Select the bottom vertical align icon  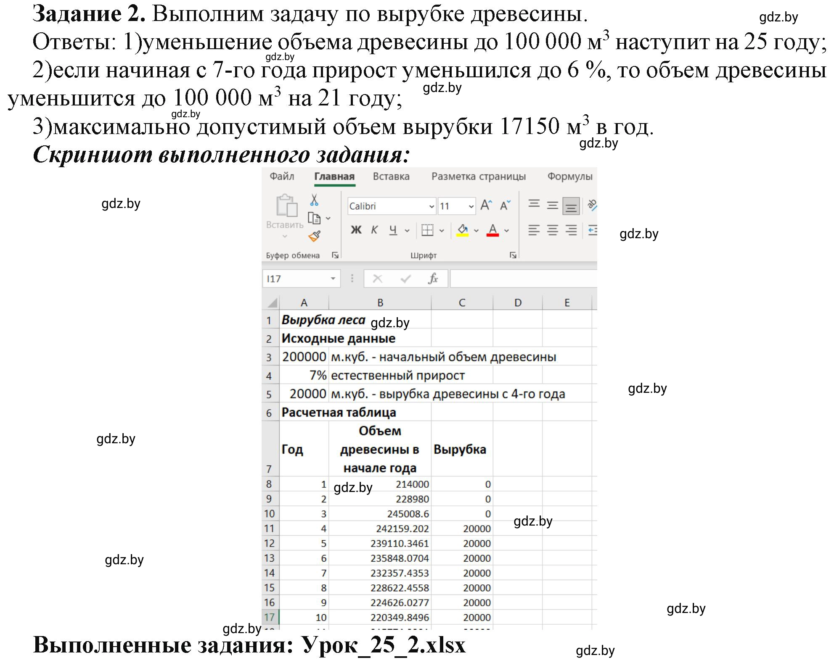point(571,206)
